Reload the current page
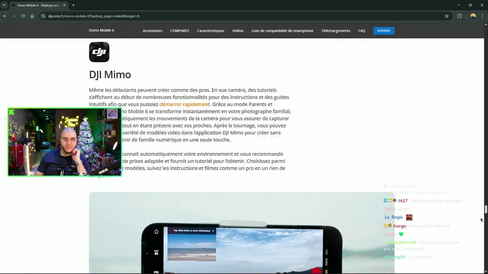488x274 pixels. pos(23,16)
